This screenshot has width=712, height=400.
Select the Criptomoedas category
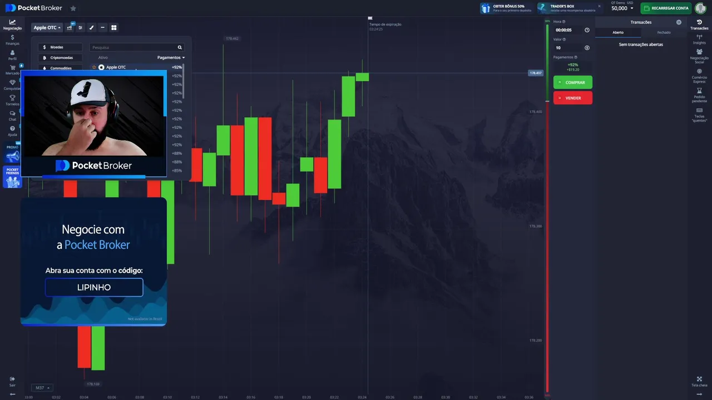pos(60,58)
